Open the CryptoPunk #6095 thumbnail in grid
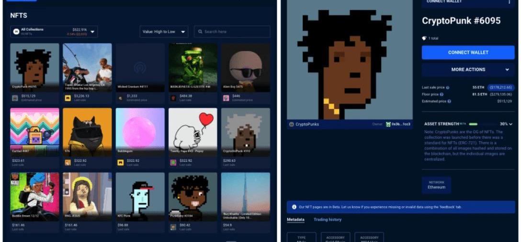Viewport: 521px width, 242px height. click(x=34, y=67)
